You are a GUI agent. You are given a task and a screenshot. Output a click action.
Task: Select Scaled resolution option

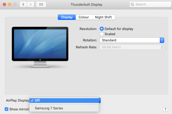click(102, 34)
